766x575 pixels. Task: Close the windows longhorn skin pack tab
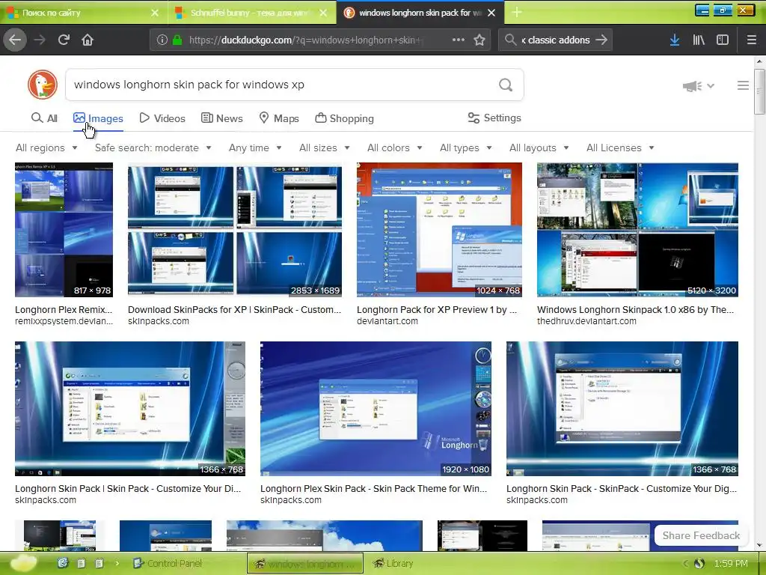click(x=492, y=13)
